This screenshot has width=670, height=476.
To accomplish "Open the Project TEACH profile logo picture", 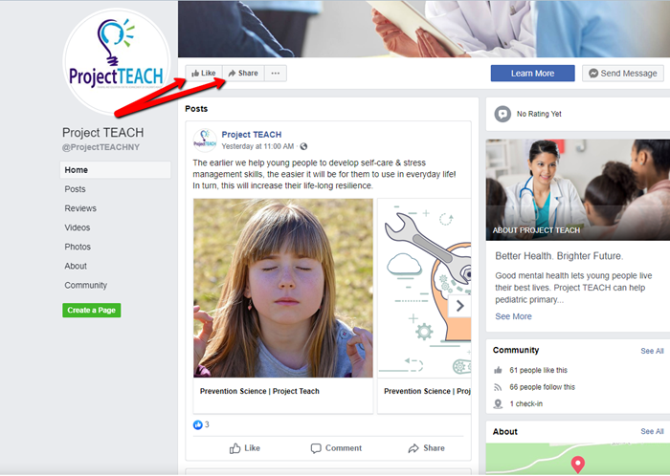I will [116, 62].
